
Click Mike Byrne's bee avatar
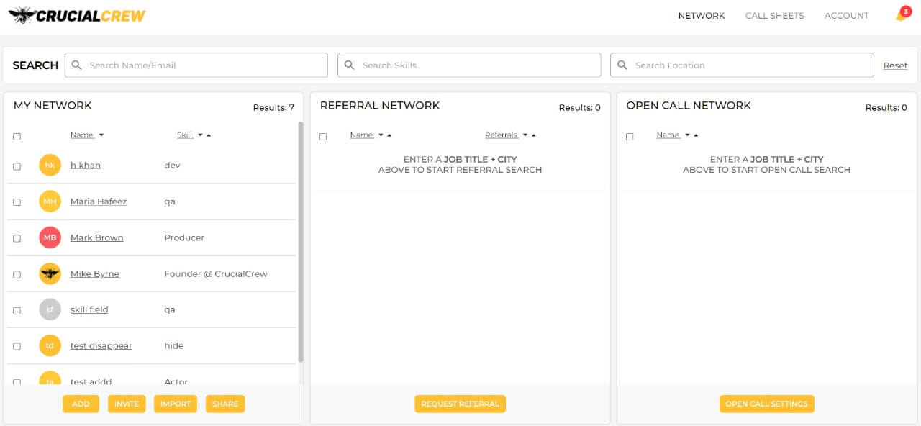50,273
